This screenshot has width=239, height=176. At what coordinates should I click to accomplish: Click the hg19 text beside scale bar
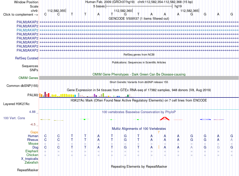pos(178,6)
